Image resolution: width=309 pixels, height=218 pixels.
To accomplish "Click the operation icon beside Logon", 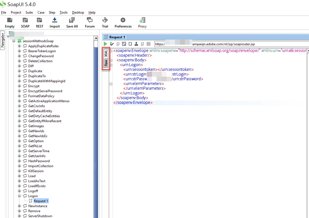I will click(x=25, y=196).
